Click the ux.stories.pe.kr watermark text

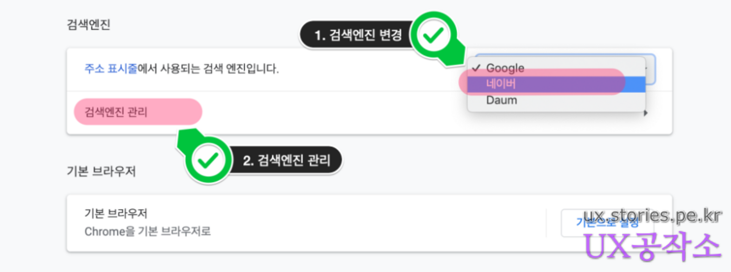point(652,215)
